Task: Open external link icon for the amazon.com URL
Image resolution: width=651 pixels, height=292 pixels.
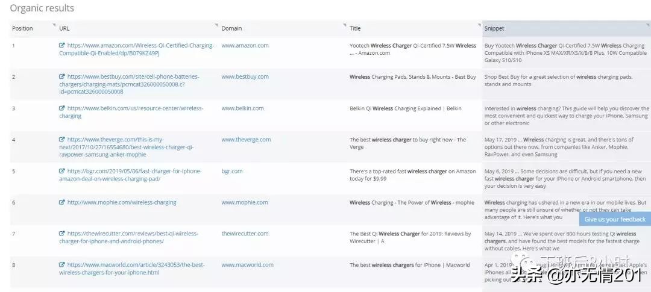Action: coord(62,46)
